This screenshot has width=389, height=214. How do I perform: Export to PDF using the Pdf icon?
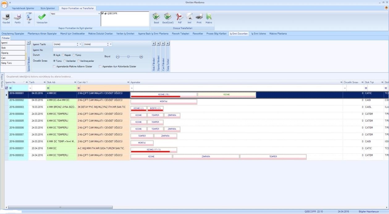(x=180, y=17)
